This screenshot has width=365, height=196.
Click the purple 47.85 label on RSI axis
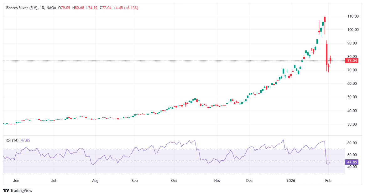click(x=352, y=162)
